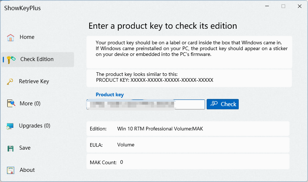Viewport: 308px width, 182px height.
Task: Click the Save floppy disk icon
Action: click(11, 148)
